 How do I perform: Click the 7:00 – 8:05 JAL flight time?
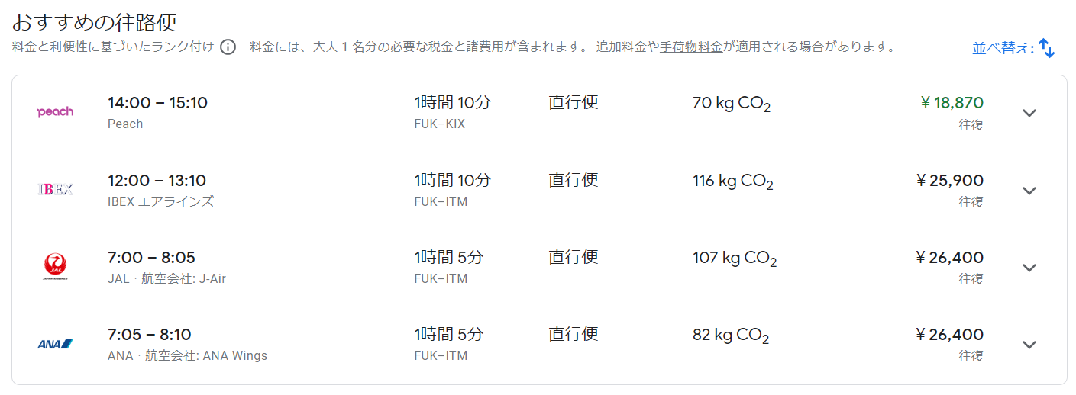click(x=151, y=258)
